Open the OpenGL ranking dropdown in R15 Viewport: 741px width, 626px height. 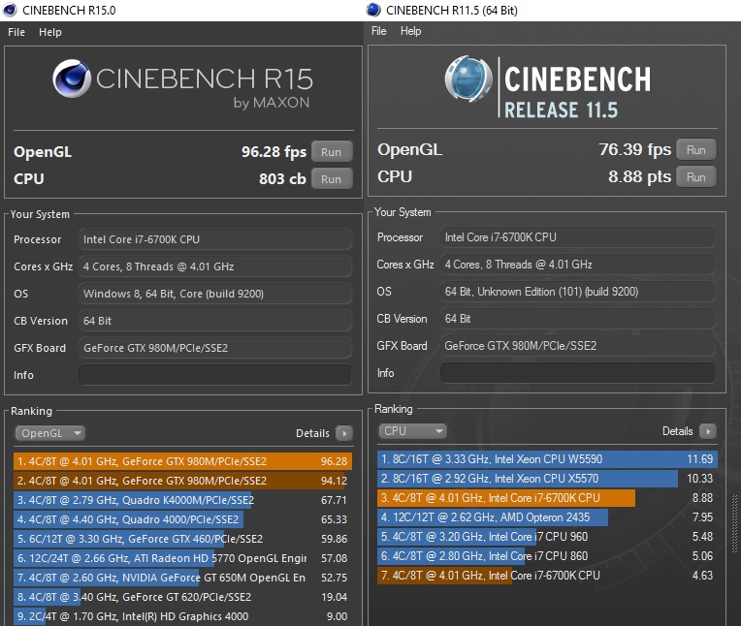[50, 433]
